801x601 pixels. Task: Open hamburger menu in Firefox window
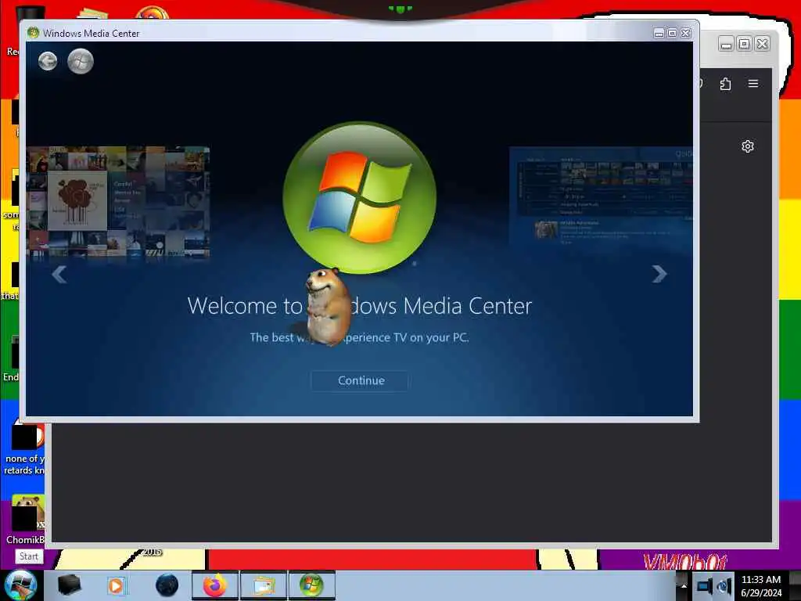click(x=753, y=83)
